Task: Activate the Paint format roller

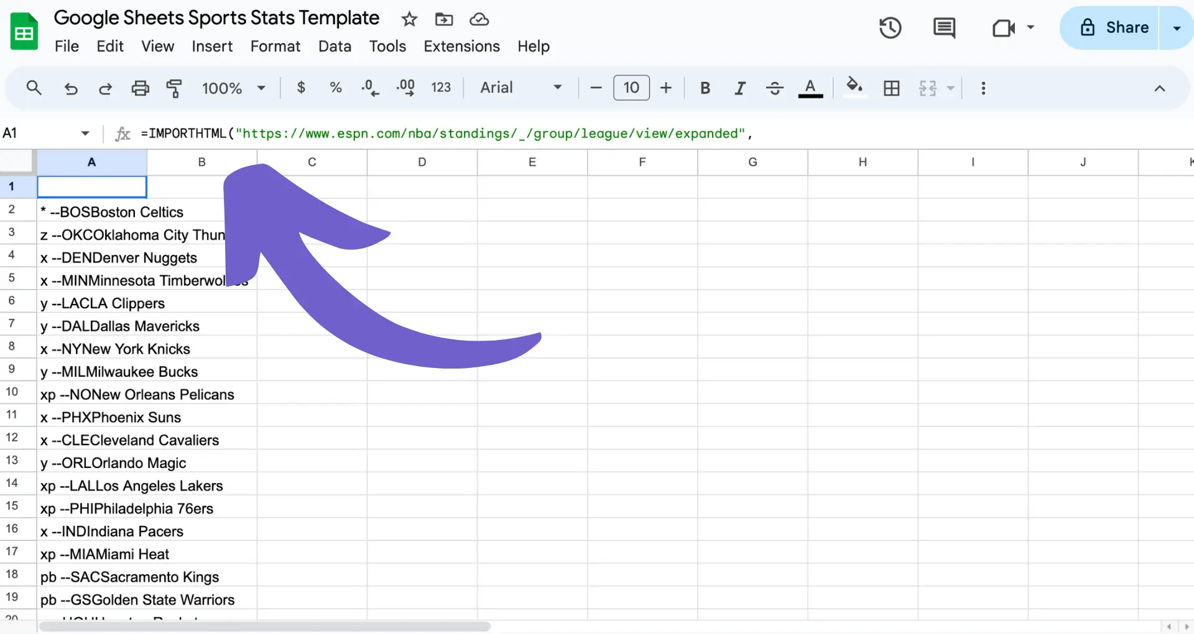Action: [x=174, y=88]
